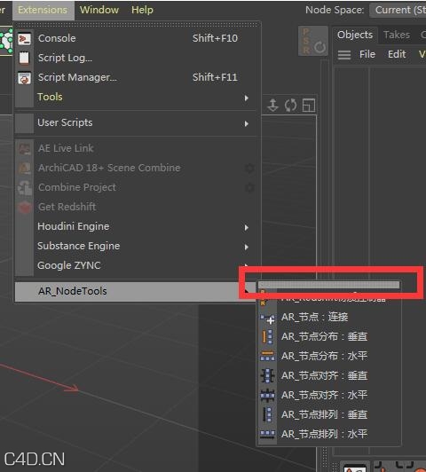Click the distribute nodes vertical icon
This screenshot has width=426, height=472.
[267, 337]
